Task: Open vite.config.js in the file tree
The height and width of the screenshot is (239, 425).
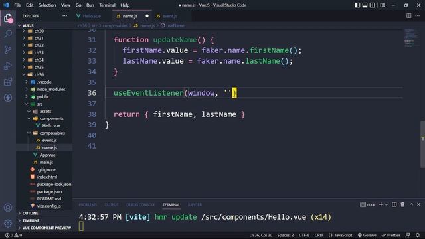Action: click(x=48, y=206)
